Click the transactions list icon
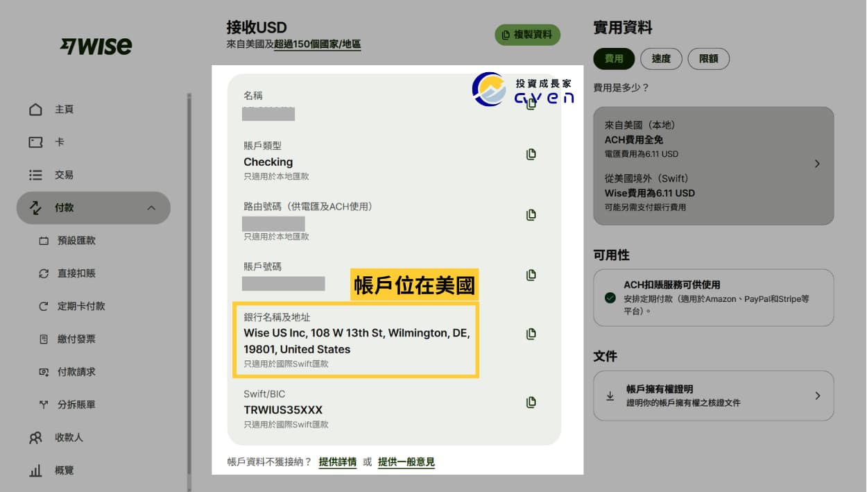The width and height of the screenshot is (867, 492). click(x=35, y=175)
